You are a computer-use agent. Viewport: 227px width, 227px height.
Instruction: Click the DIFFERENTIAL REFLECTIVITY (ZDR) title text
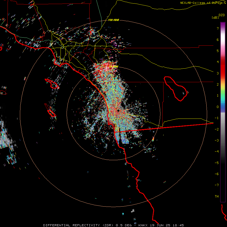pyautogui.click(x=79, y=225)
